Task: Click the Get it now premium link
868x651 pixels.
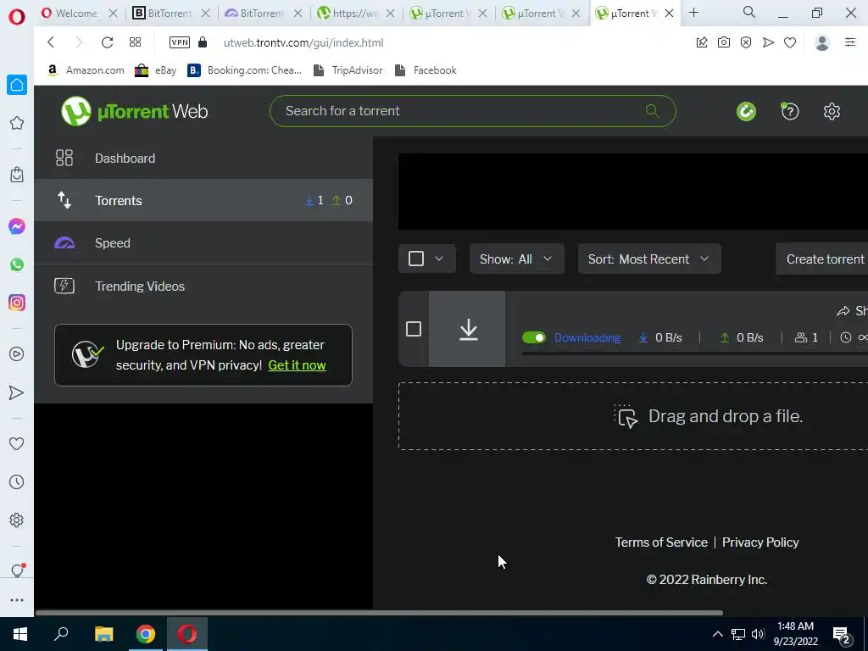Action: tap(298, 365)
